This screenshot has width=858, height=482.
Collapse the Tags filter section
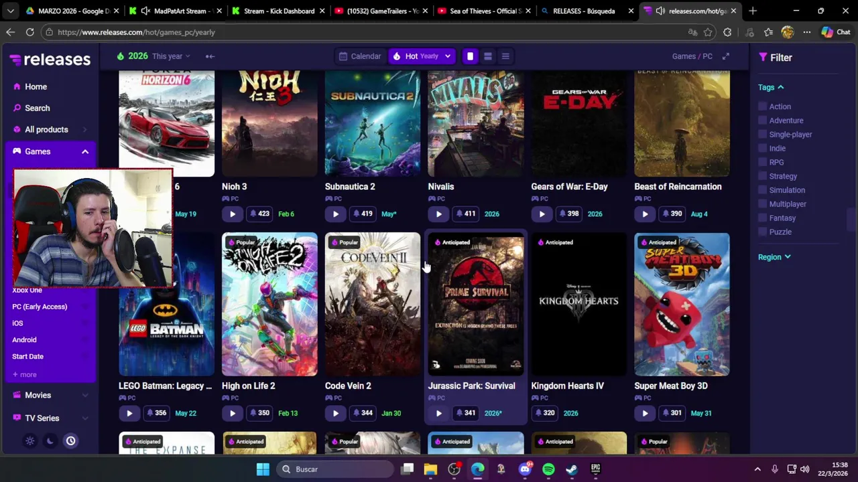coord(771,87)
